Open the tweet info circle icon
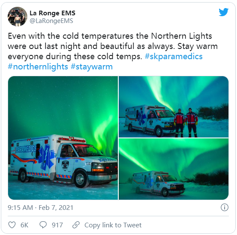This screenshot has width=237, height=235. (x=225, y=207)
